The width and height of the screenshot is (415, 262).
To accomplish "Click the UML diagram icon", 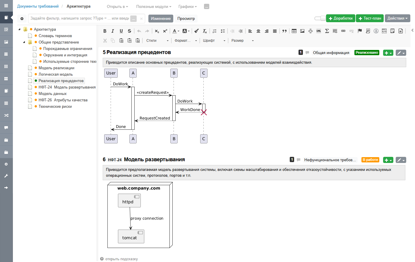I will (319, 31).
